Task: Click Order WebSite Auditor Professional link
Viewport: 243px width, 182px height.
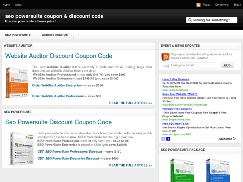Action: pyautogui.click(x=58, y=96)
